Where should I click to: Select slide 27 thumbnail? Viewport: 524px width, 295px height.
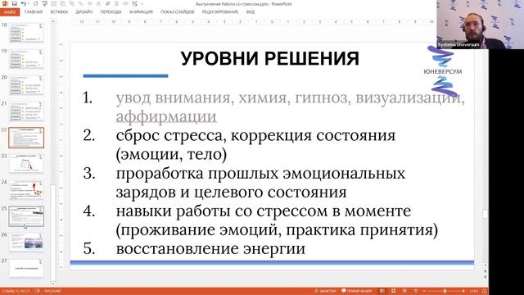point(26,268)
